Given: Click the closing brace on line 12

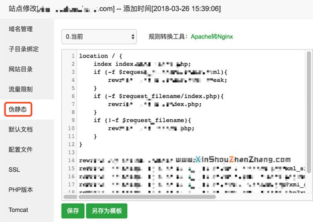Looking at the screenshot, I should point(81,144).
